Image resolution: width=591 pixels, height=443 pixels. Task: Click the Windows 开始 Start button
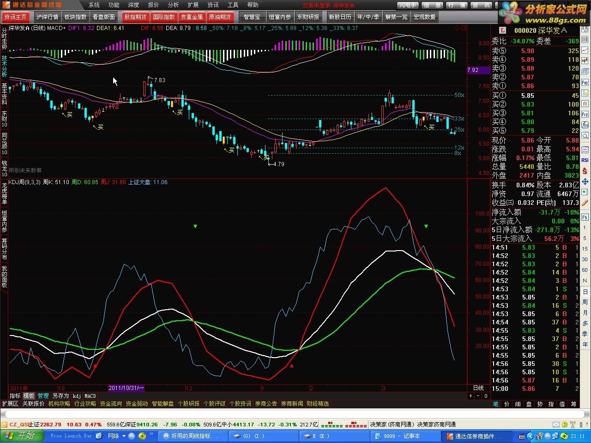click(x=22, y=436)
